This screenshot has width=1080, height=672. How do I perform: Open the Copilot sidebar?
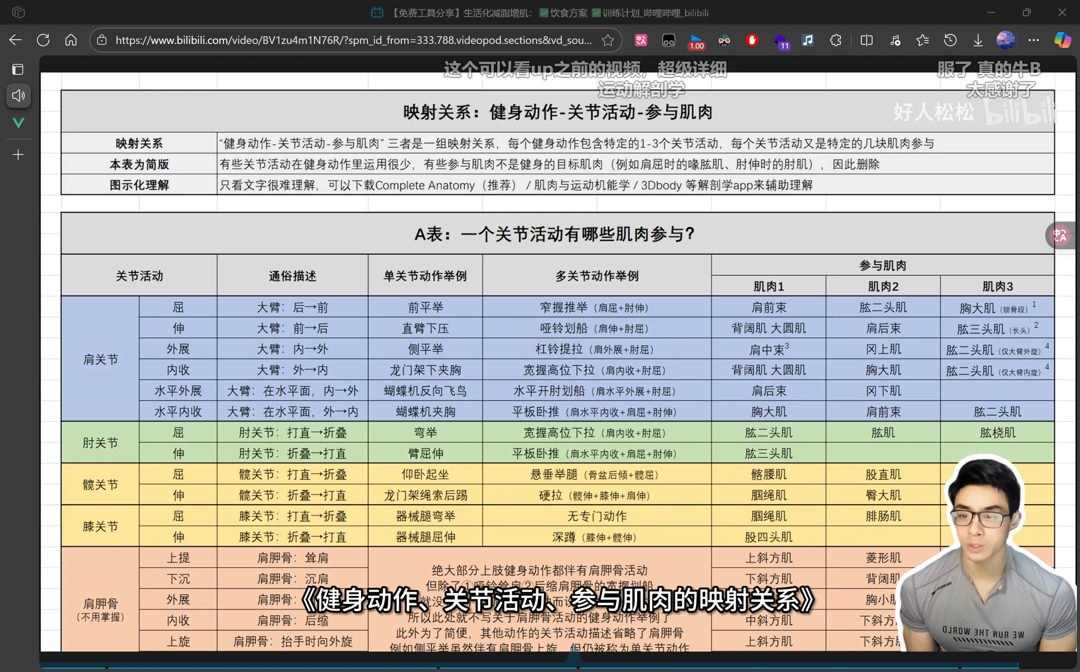[1062, 40]
